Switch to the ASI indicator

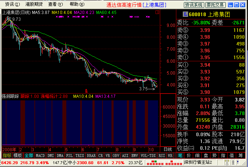pos(125,156)
